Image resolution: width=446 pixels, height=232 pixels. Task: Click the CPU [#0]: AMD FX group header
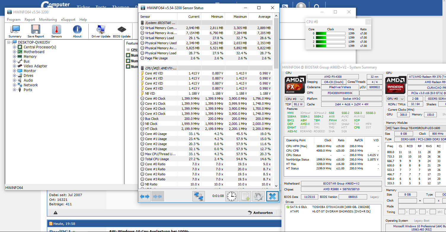206,68
